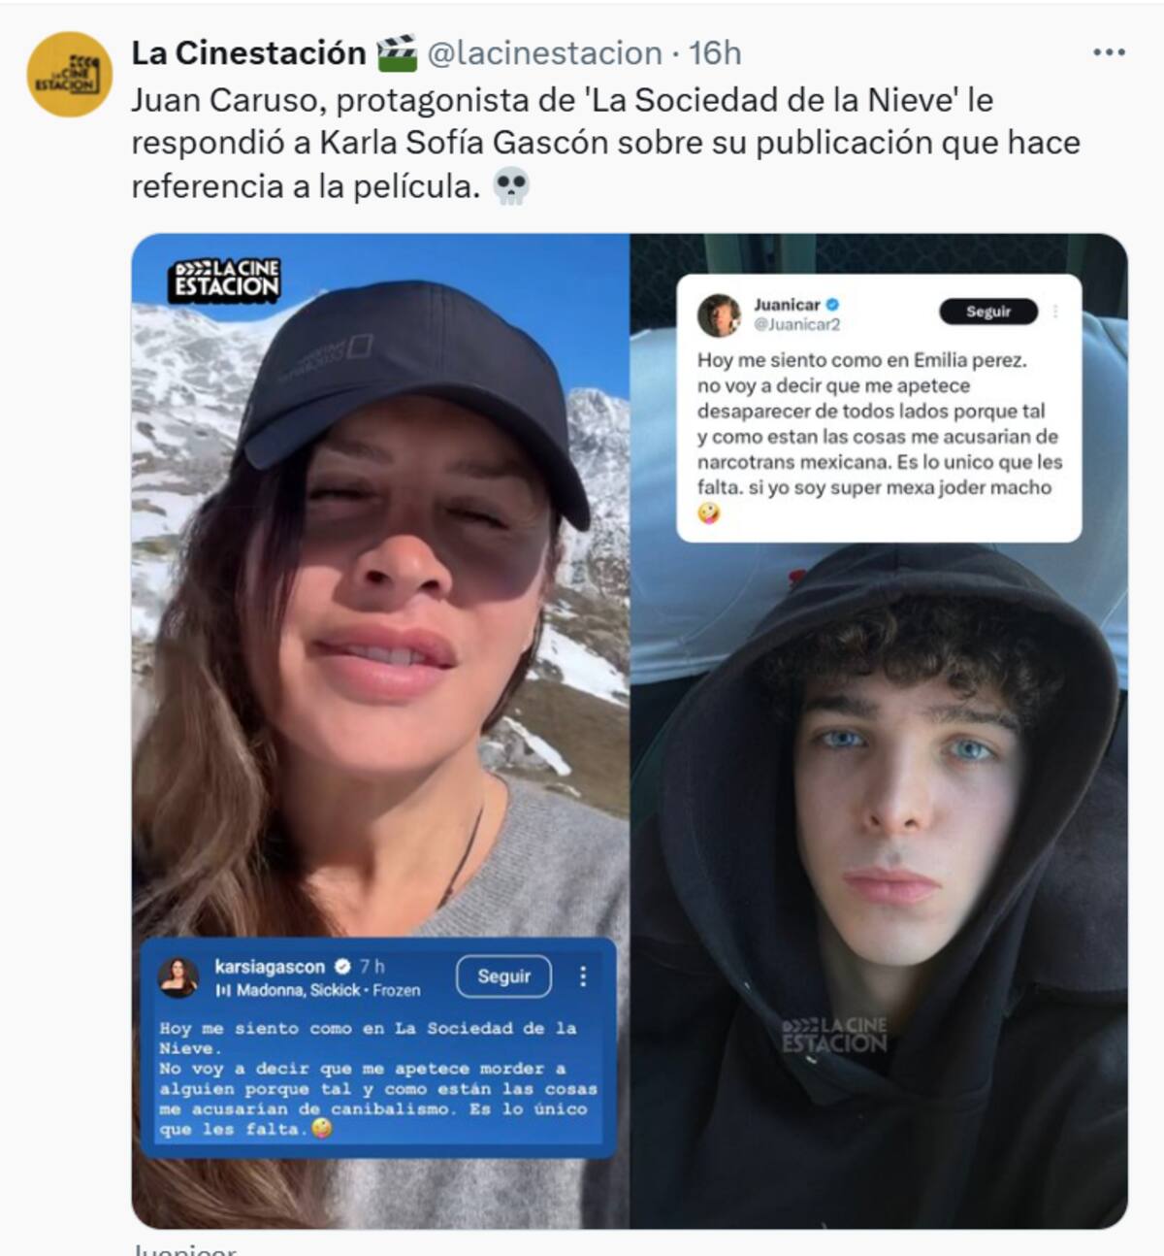Viewport: 1164px width, 1256px height.
Task: Click the @Juanicar2 handle in the embedded post
Action: click(797, 324)
